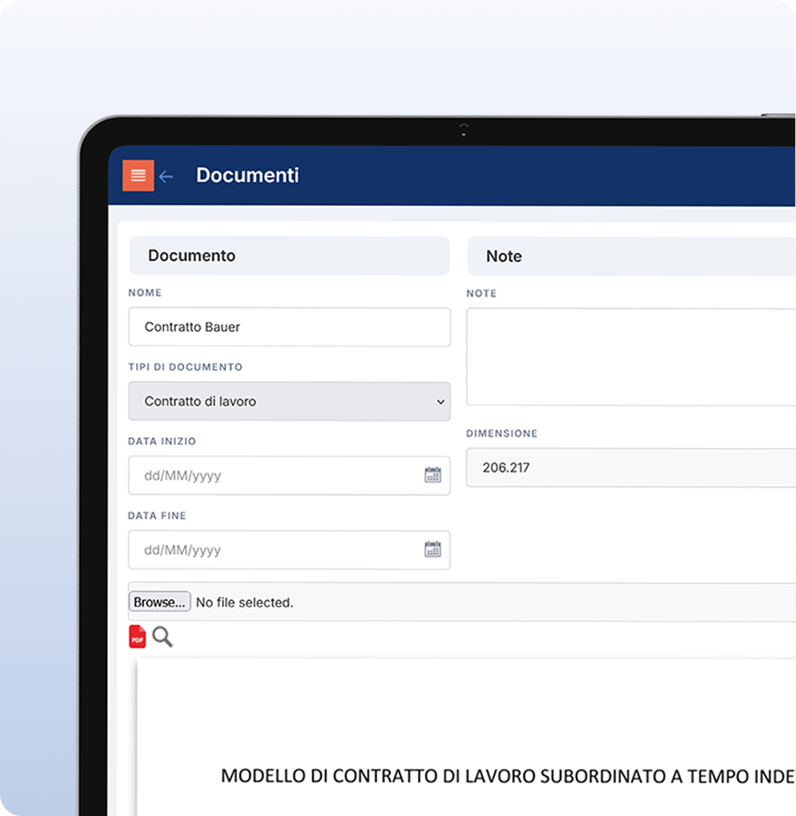Open the orange hamburger navigation menu
The width and height of the screenshot is (796, 816).
[137, 174]
